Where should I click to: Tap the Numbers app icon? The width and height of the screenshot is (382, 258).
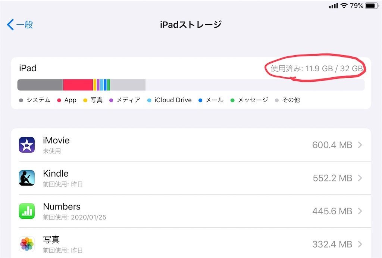[27, 211]
